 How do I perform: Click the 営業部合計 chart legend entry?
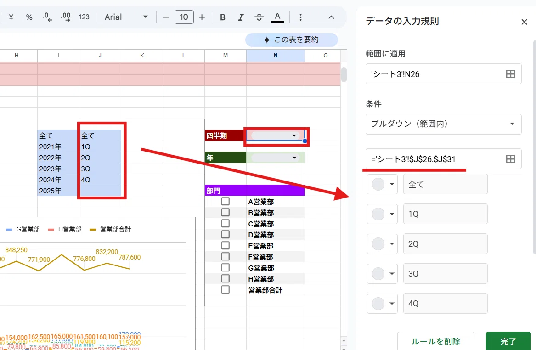click(x=110, y=229)
